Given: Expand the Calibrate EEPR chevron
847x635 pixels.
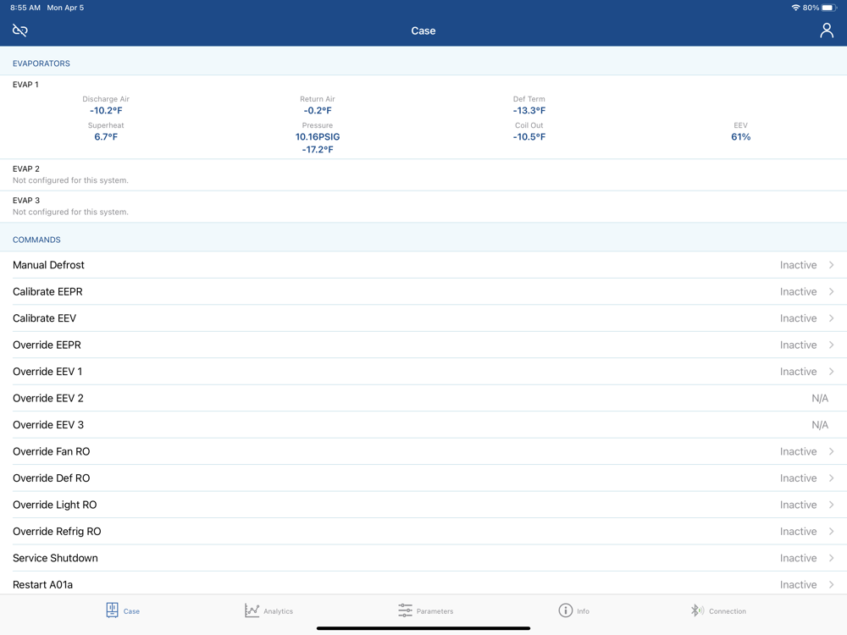Looking at the screenshot, I should click(x=832, y=291).
